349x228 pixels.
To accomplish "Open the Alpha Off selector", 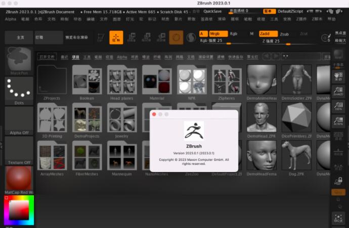I will coord(19,121).
